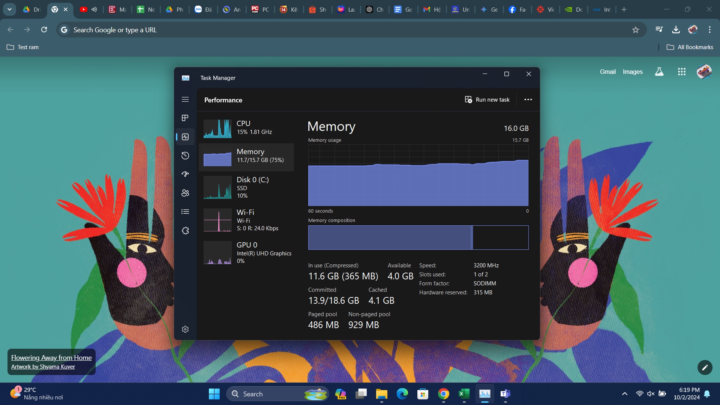The image size is (720, 405).
Task: Open Google apps grid launcher
Action: [682, 72]
